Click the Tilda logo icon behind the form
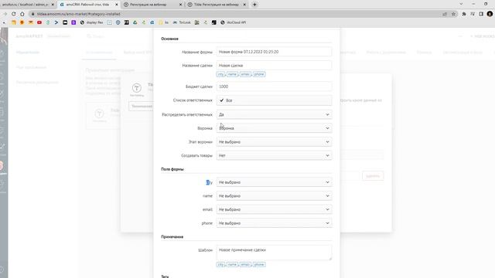 pos(137,88)
